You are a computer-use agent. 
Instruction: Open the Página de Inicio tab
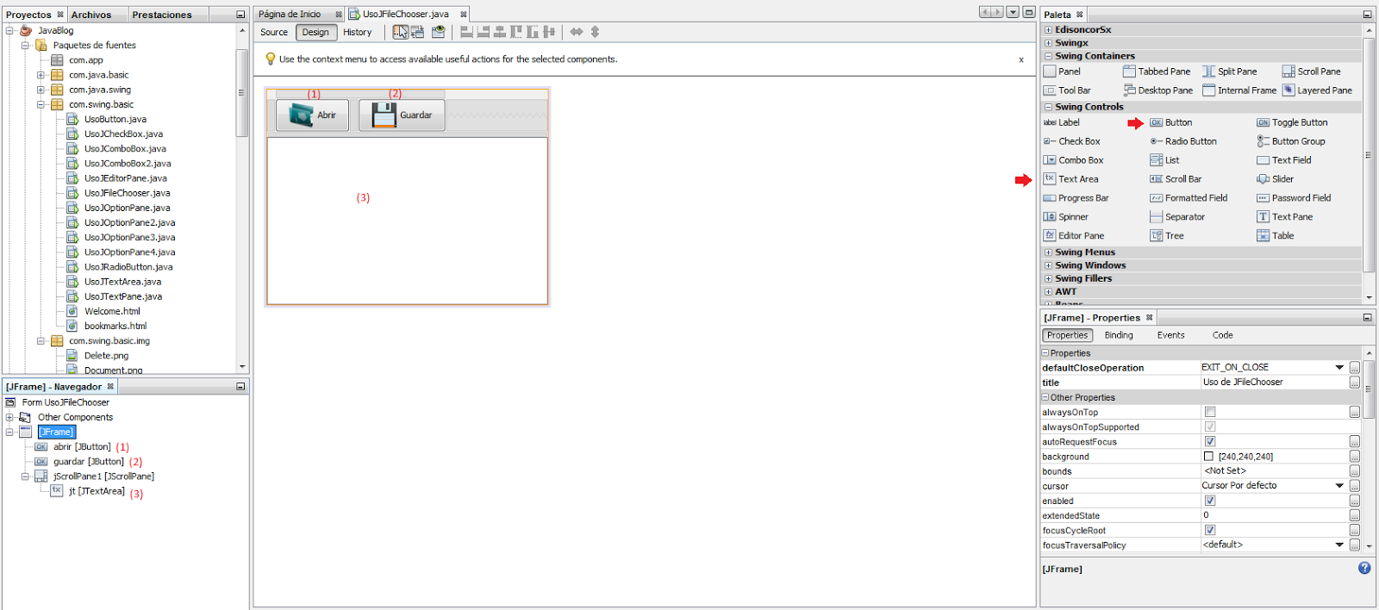point(290,14)
